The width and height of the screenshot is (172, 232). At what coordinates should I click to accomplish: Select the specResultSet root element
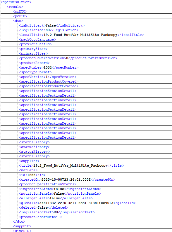(16, 2)
